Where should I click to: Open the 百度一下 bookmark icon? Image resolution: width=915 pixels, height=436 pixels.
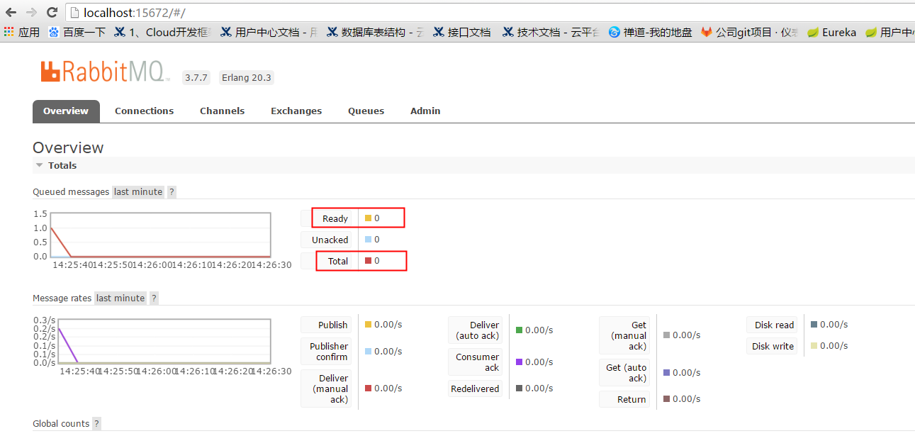point(52,31)
